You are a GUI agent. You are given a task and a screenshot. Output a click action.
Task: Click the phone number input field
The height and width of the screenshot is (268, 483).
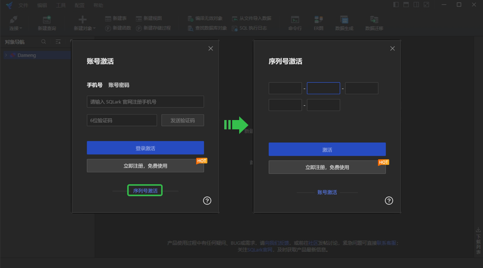tap(145, 101)
